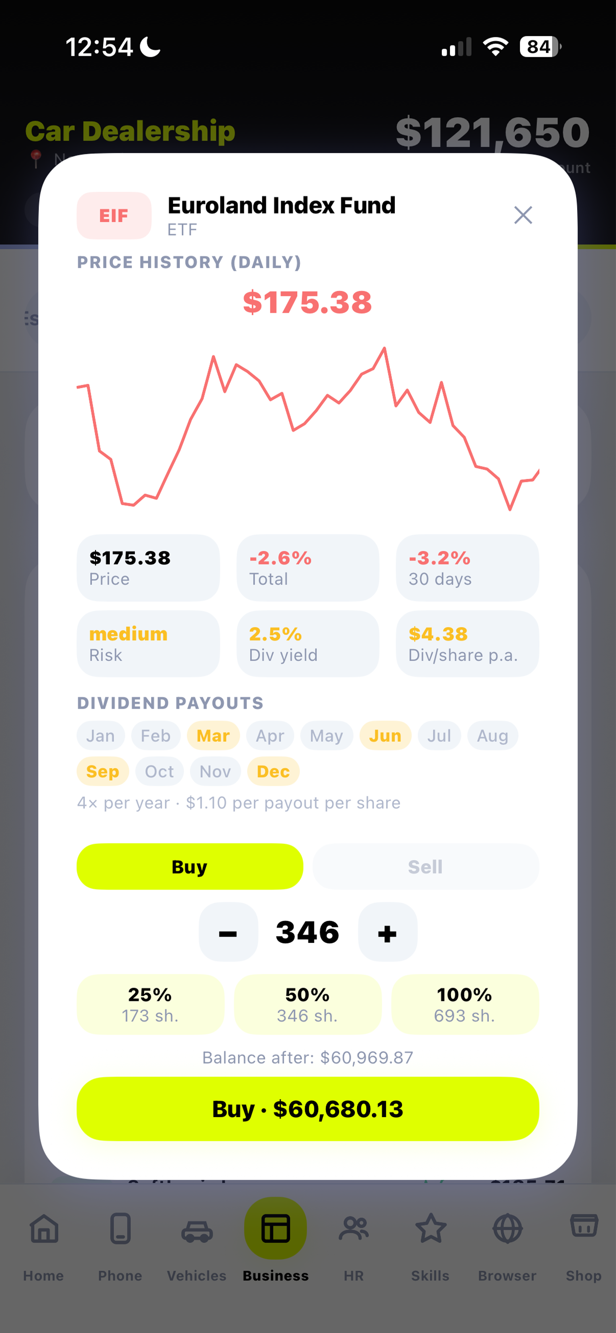Tap the EIF ticker badge
Viewport: 616px width, 1333px height.
pyautogui.click(x=114, y=216)
